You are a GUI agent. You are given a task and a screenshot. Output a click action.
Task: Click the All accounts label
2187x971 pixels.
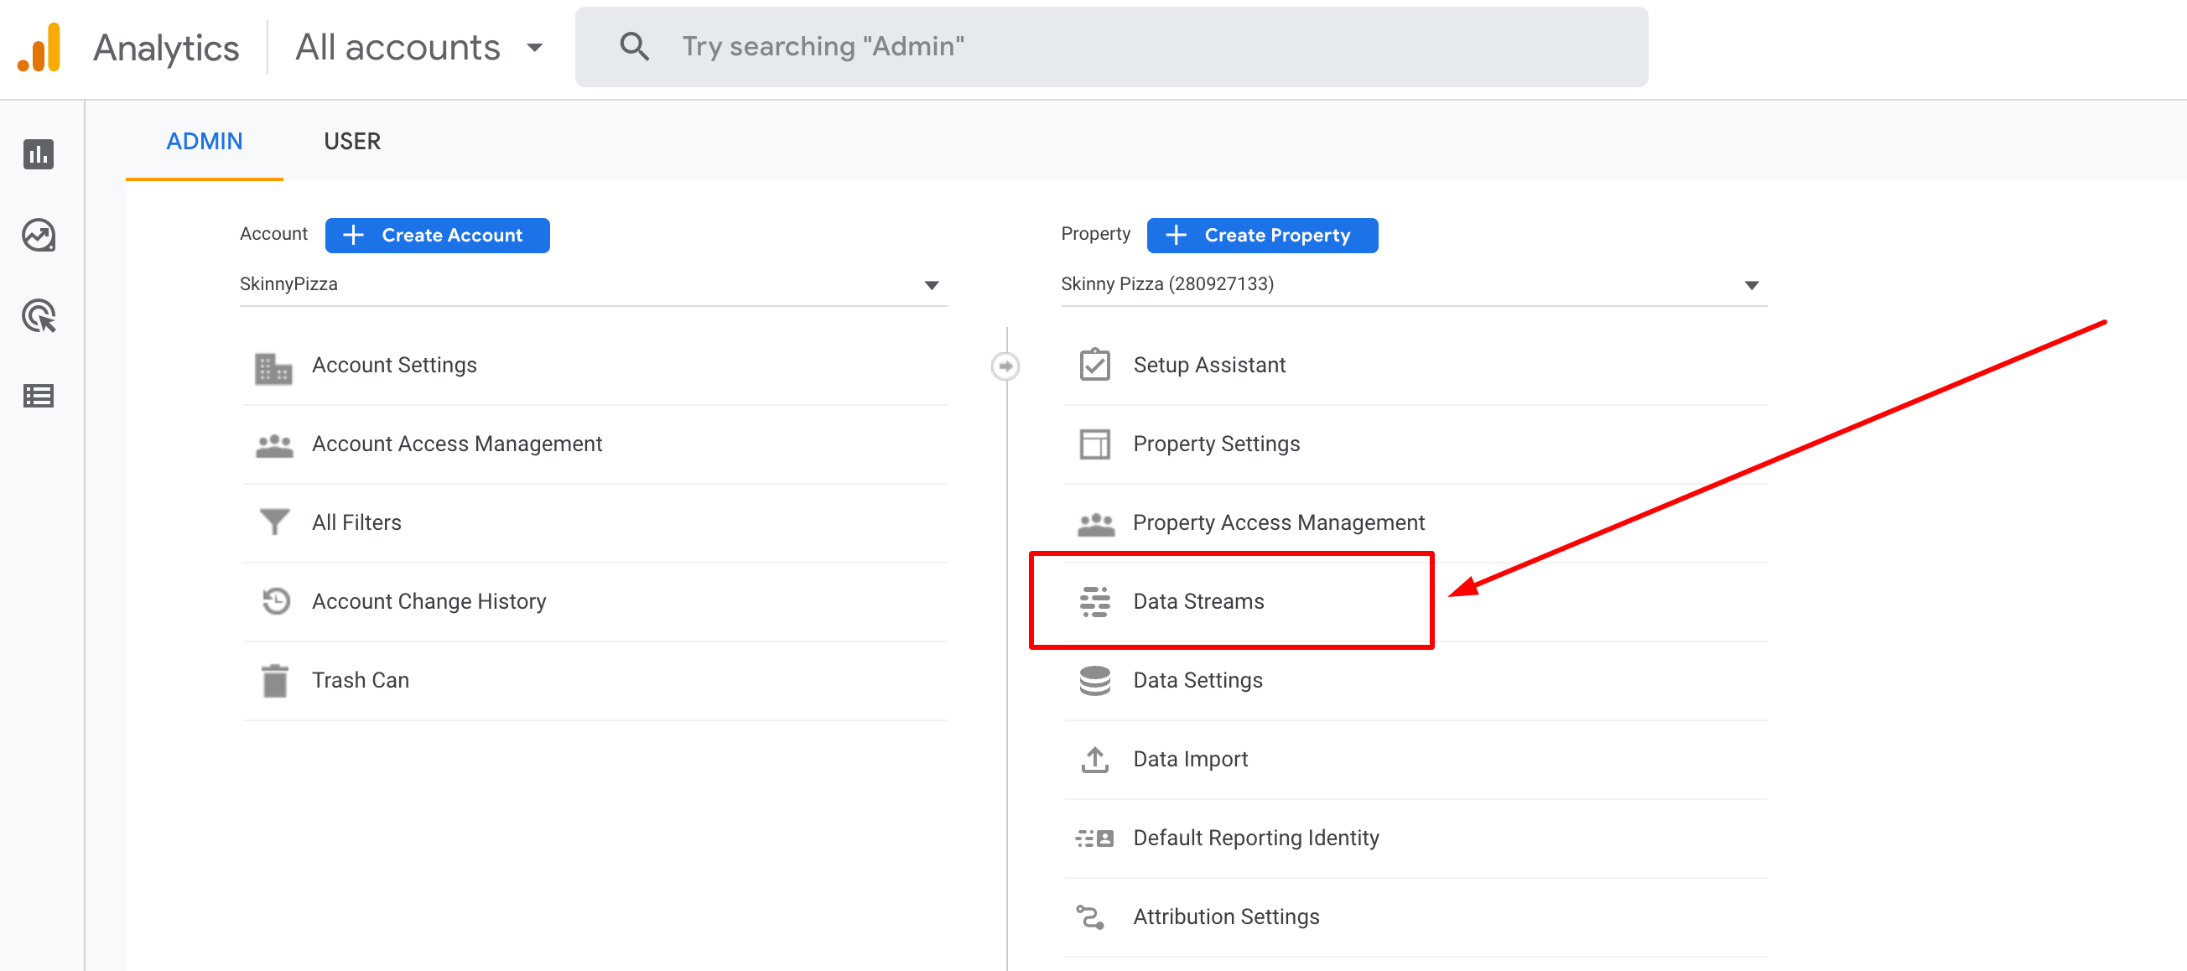(397, 48)
